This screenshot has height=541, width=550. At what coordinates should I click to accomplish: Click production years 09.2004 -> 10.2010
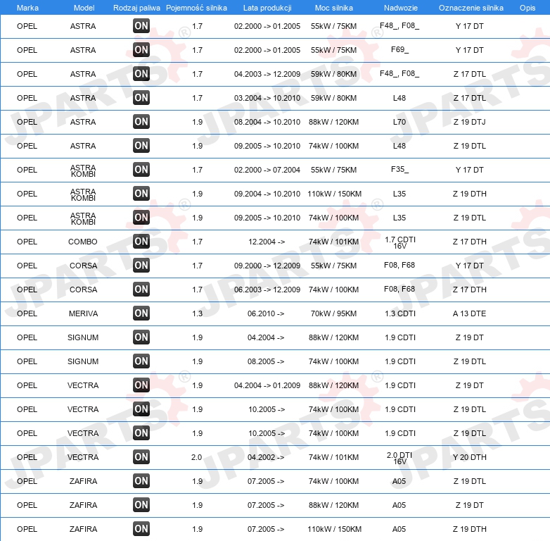[x=267, y=194]
